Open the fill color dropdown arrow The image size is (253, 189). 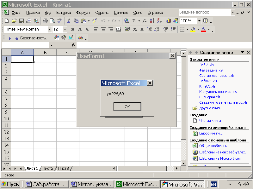[x=198, y=29]
